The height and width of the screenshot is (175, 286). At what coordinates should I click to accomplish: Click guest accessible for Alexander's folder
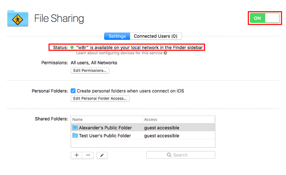(x=162, y=128)
